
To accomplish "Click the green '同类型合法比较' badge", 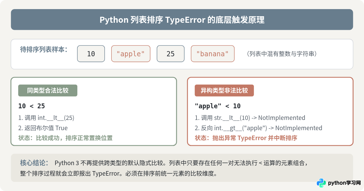I will (x=48, y=91).
